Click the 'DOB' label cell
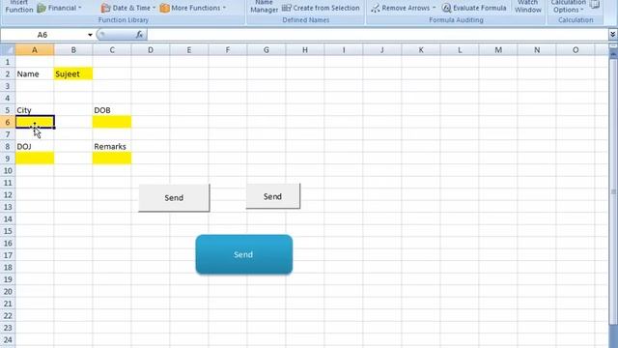The height and width of the screenshot is (348, 618). (112, 110)
